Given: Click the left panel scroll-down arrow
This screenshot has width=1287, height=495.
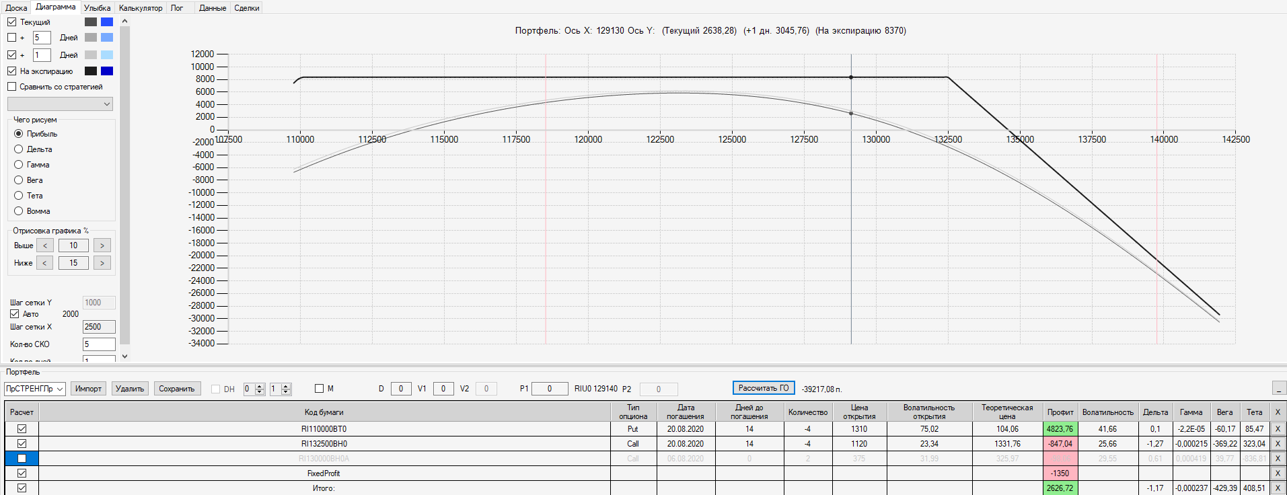Looking at the screenshot, I should coord(124,356).
